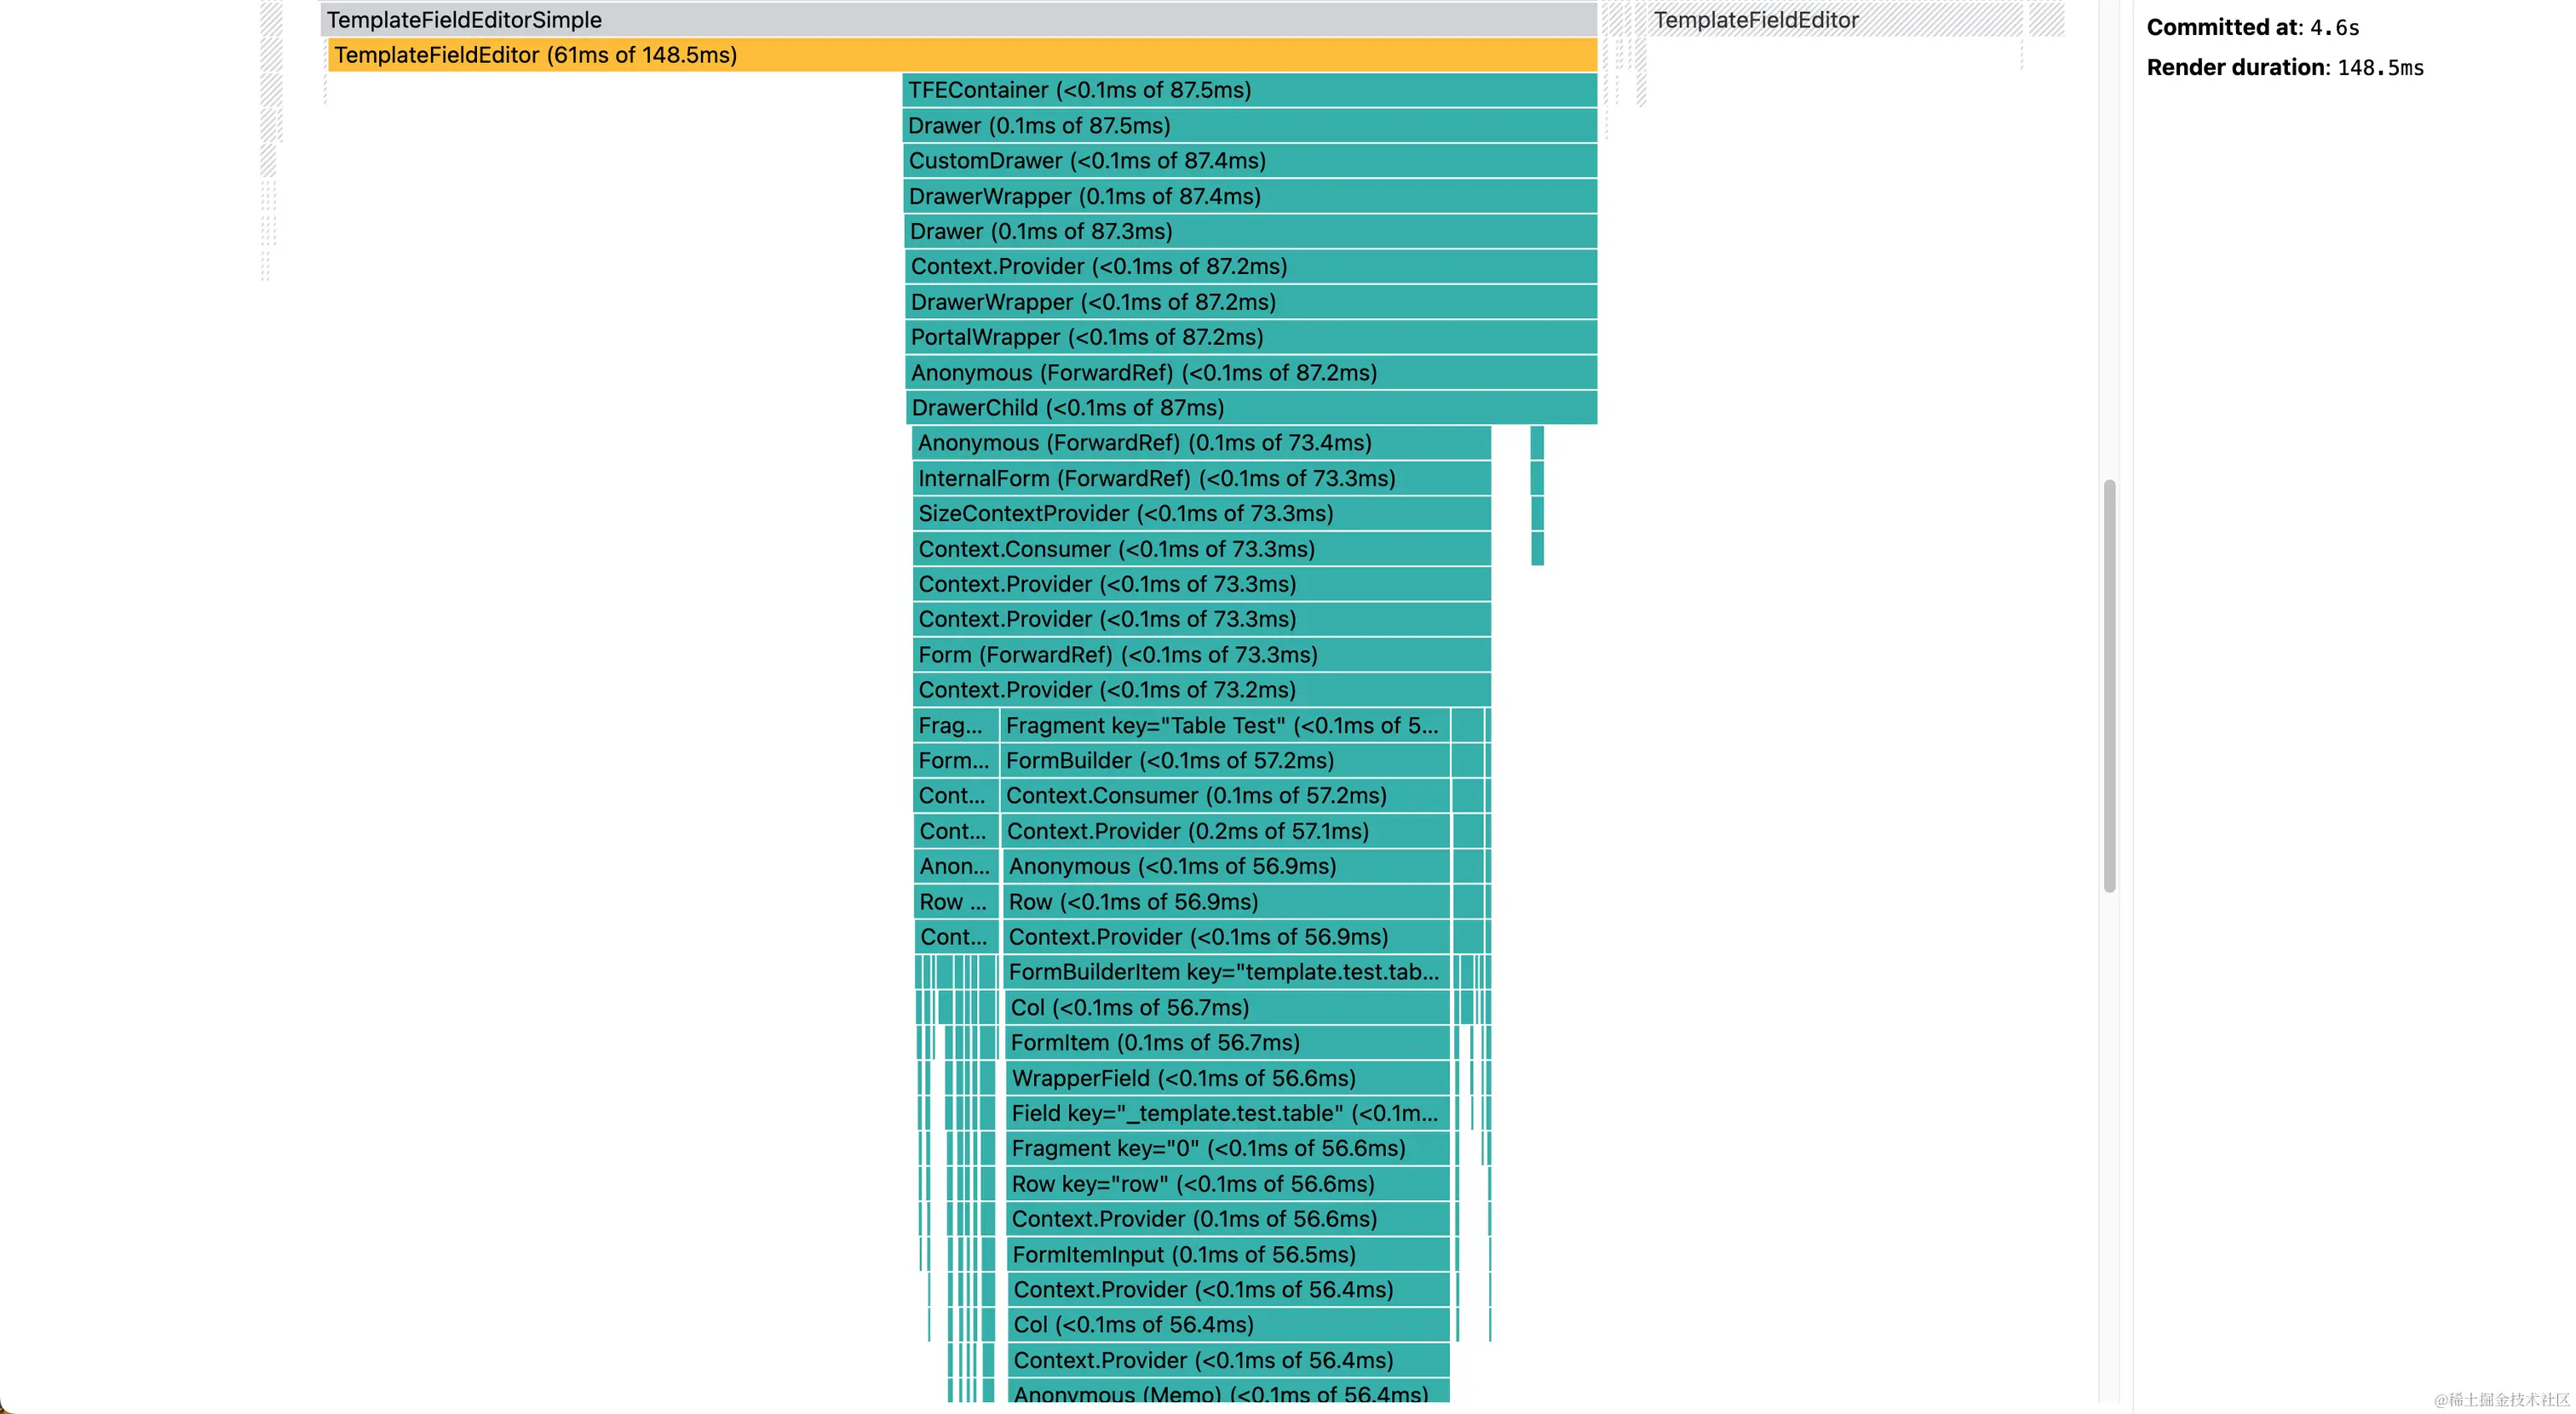Click the TFEContainer (<0.1ms of 87.5ms) bar
Viewport: 2576px width, 1414px height.
click(x=1249, y=90)
